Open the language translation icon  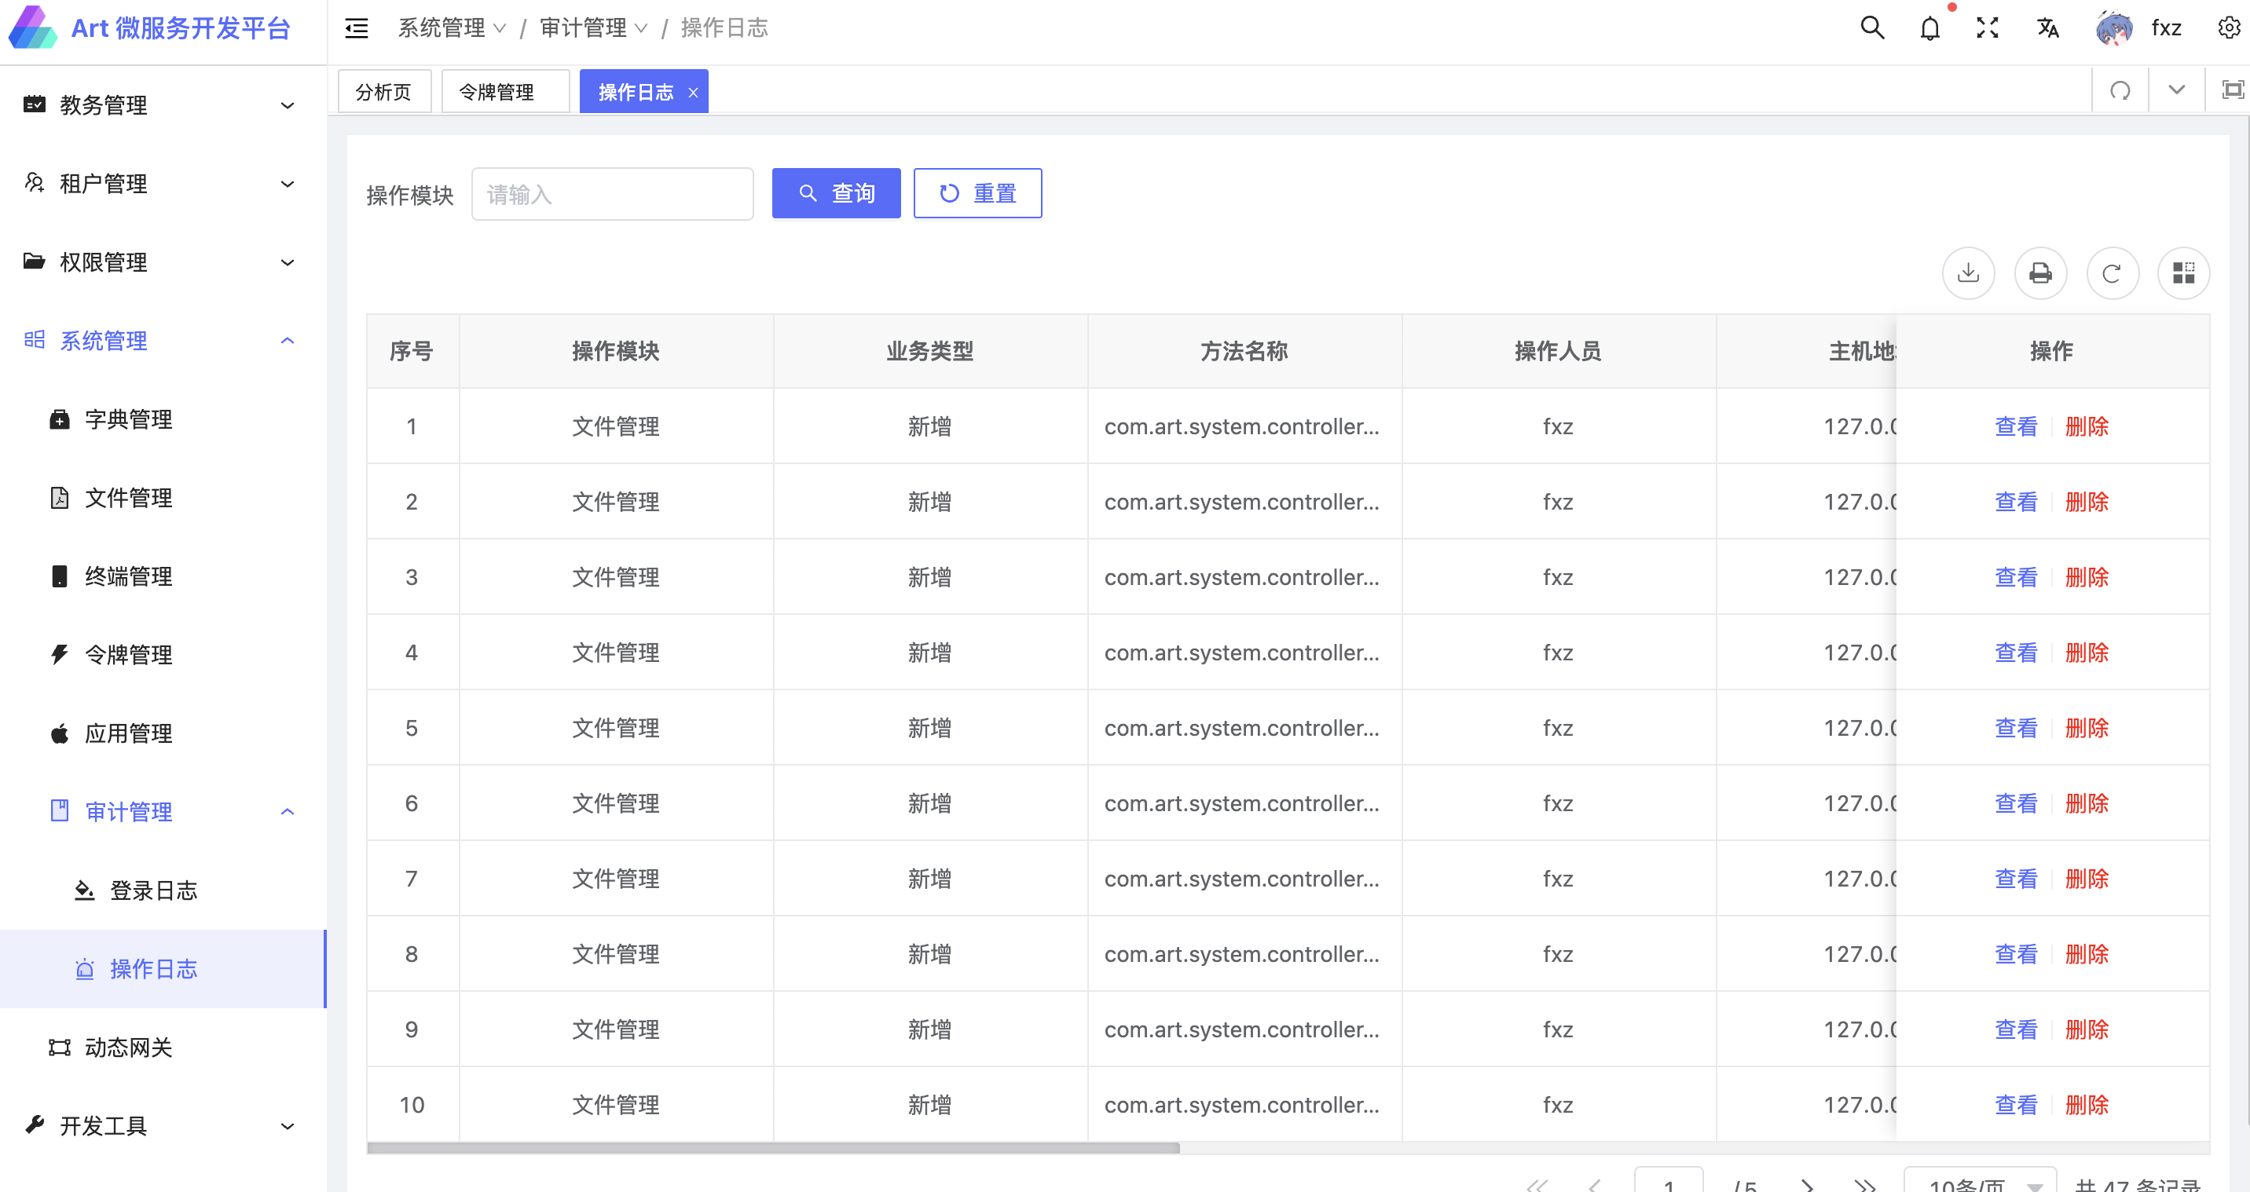click(2047, 28)
